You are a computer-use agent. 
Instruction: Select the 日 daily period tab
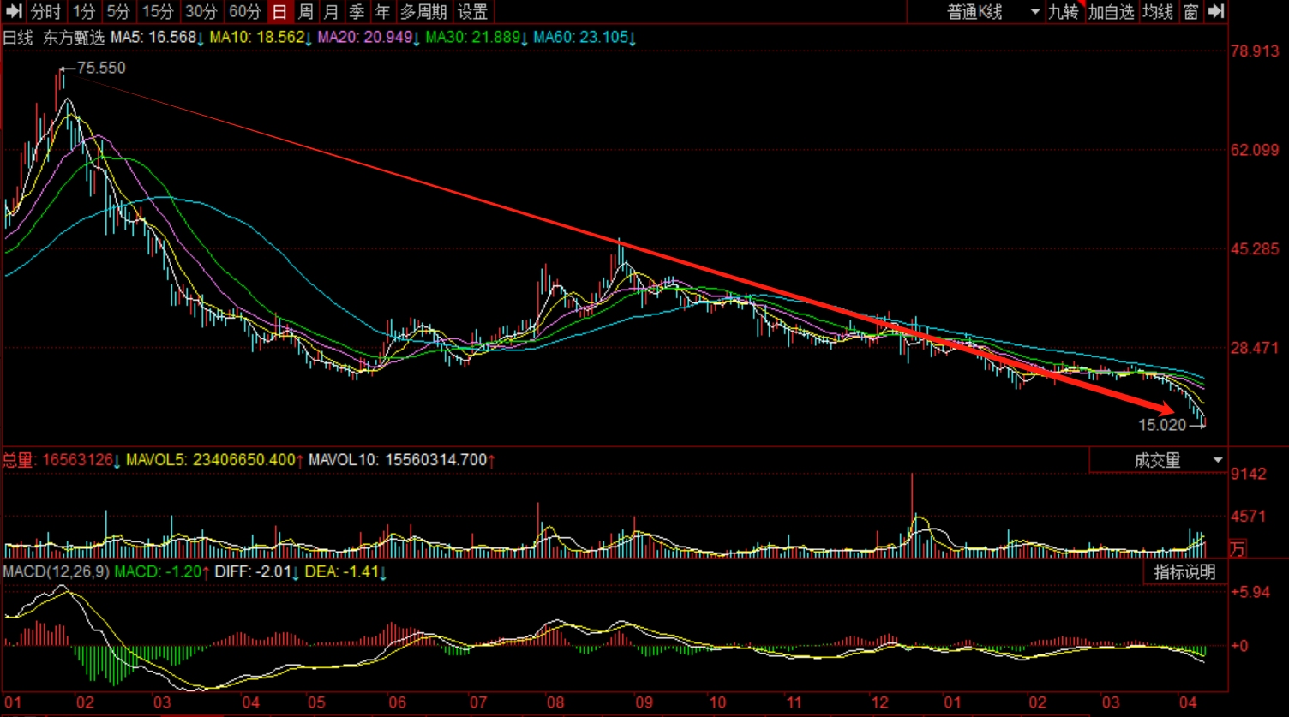click(279, 12)
